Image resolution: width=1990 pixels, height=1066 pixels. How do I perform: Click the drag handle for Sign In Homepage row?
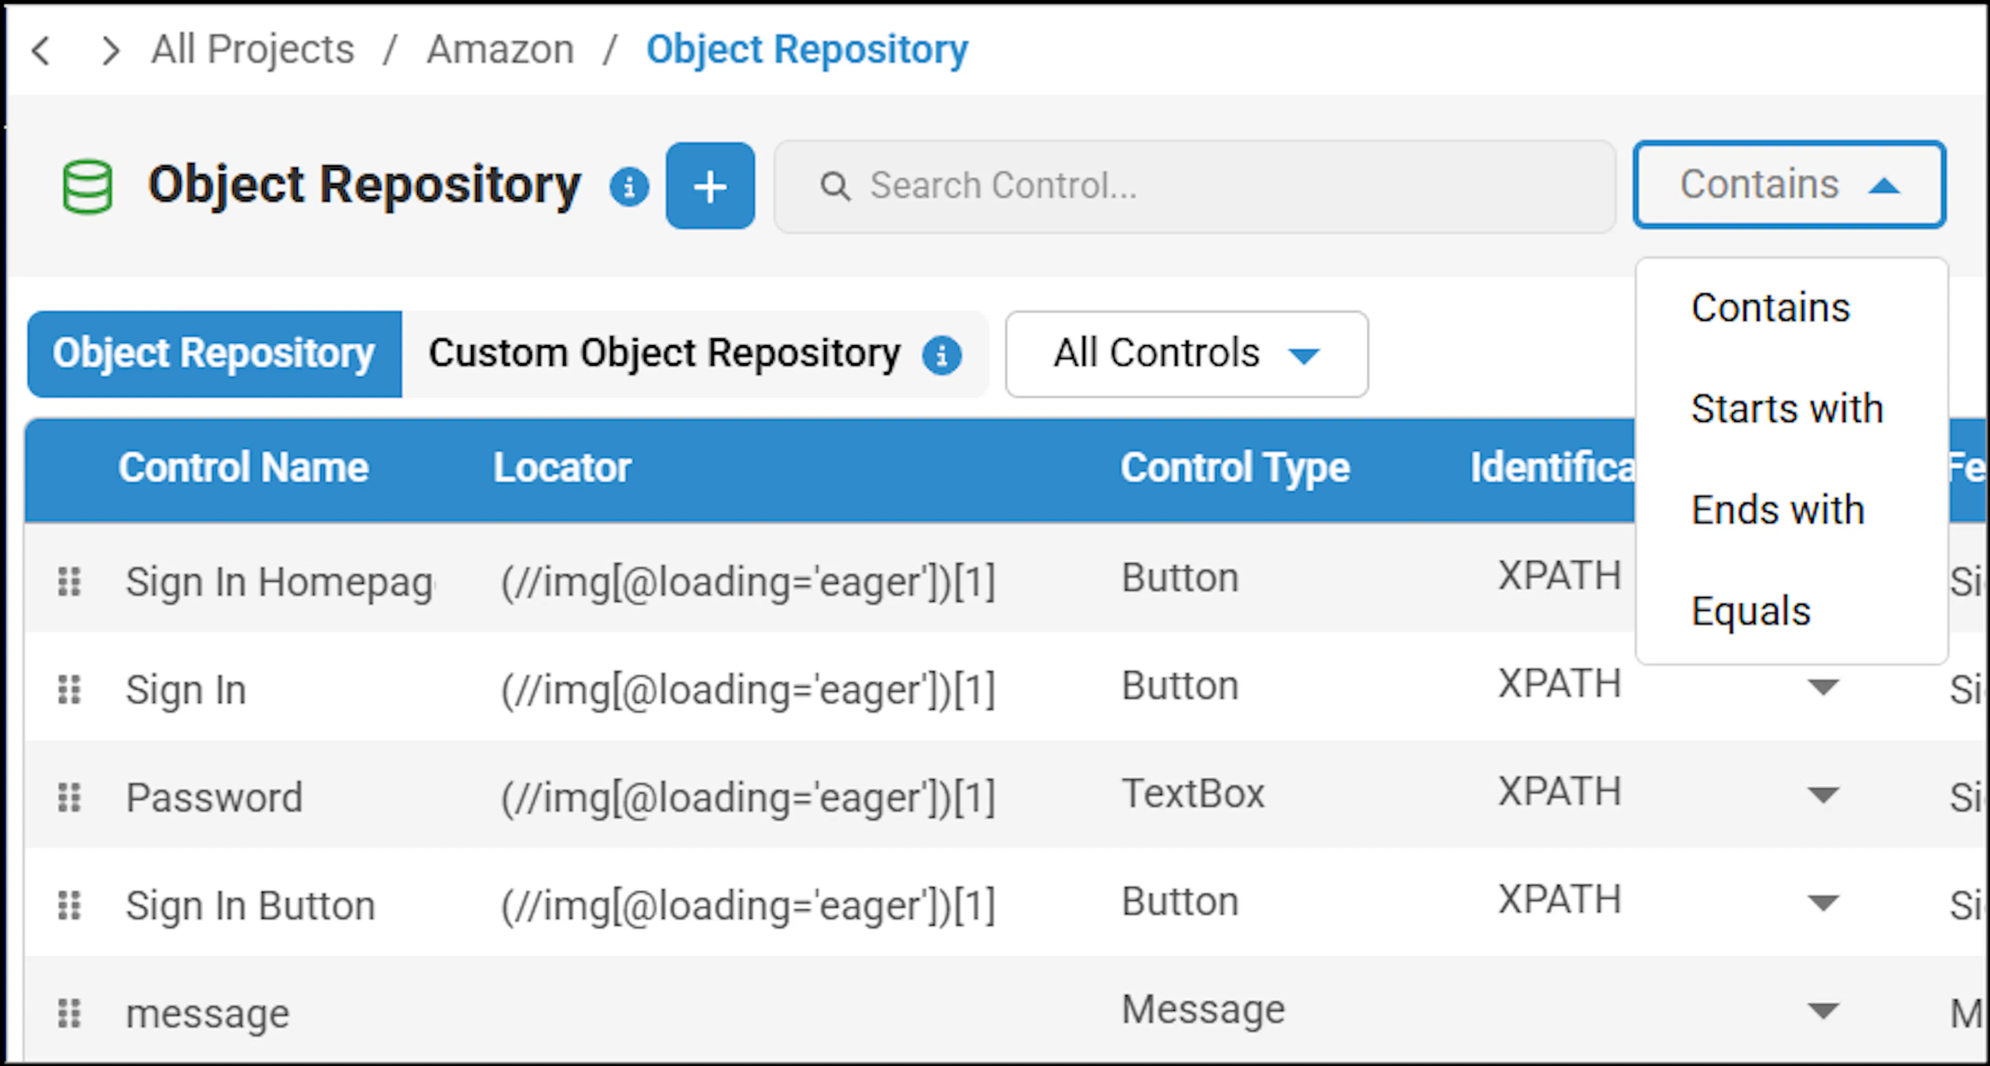pyautogui.click(x=69, y=581)
